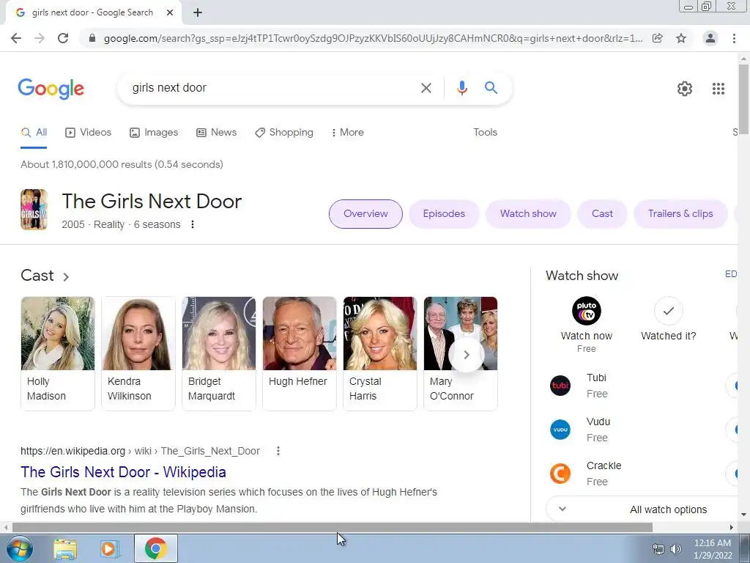View site info via the padlock icon
750x563 pixels.
click(92, 38)
